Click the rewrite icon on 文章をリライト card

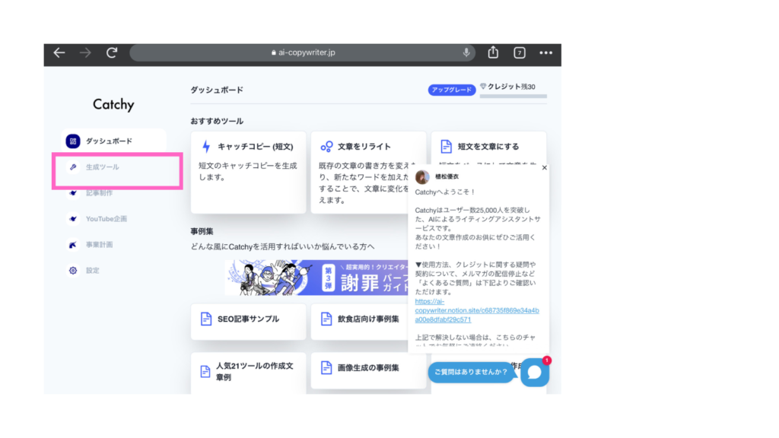[x=326, y=147]
